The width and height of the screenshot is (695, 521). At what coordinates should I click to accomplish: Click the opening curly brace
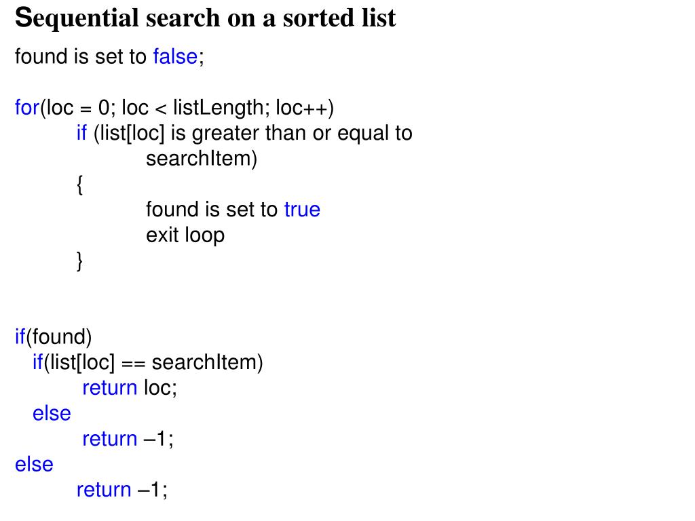(80, 185)
